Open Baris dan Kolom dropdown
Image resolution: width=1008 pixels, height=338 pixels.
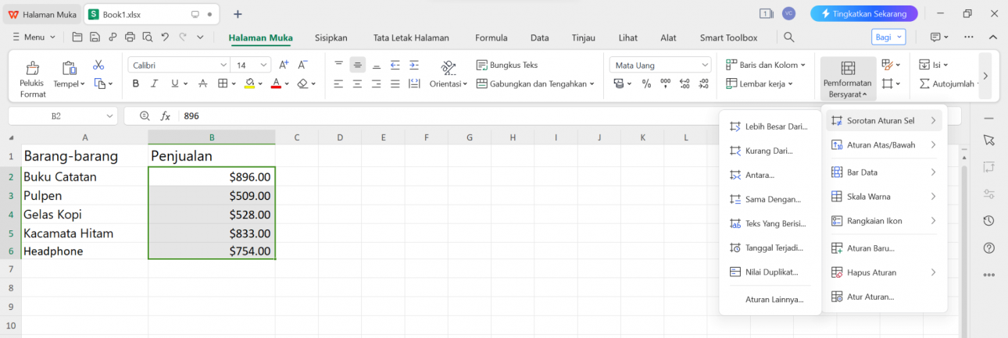click(x=765, y=65)
